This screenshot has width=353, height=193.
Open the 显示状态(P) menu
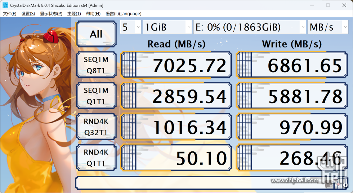coord(51,14)
